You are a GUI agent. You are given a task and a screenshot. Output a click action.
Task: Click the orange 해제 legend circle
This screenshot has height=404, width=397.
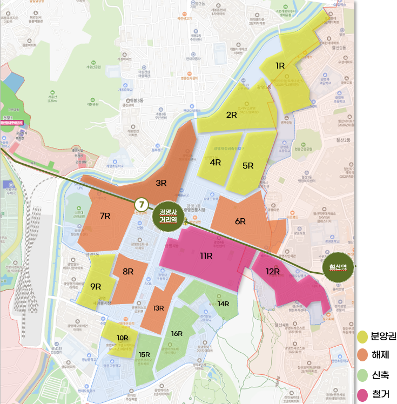(362, 355)
